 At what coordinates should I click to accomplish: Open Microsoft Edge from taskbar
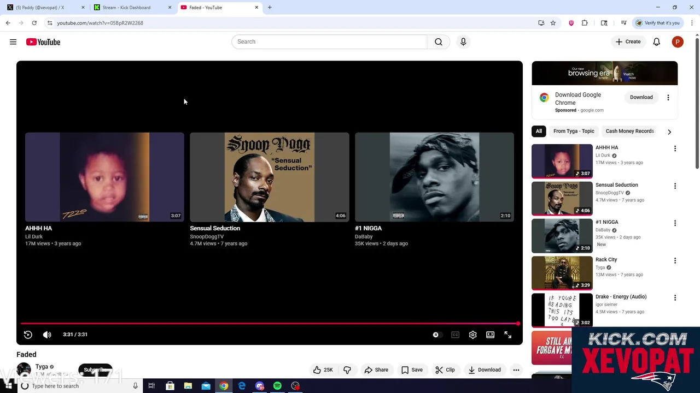click(242, 386)
